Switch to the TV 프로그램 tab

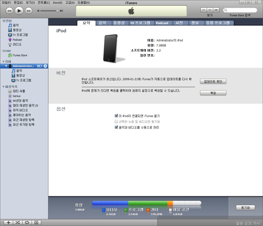pos(140,23)
